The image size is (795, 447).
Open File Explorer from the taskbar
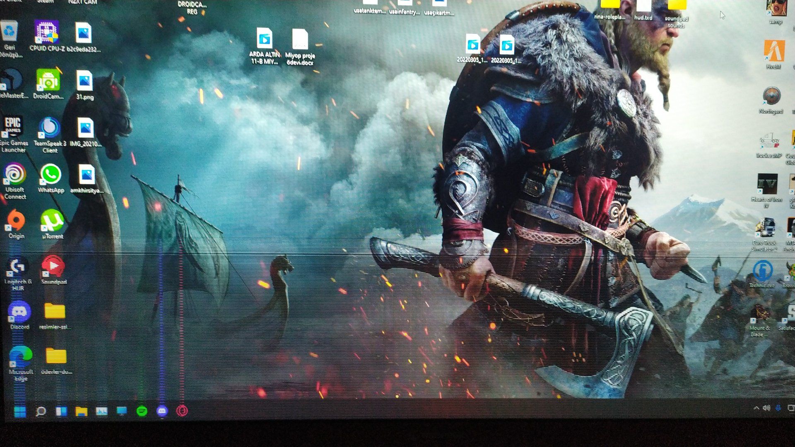81,411
